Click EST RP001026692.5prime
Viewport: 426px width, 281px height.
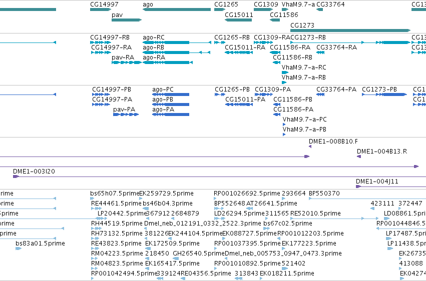click(247, 193)
